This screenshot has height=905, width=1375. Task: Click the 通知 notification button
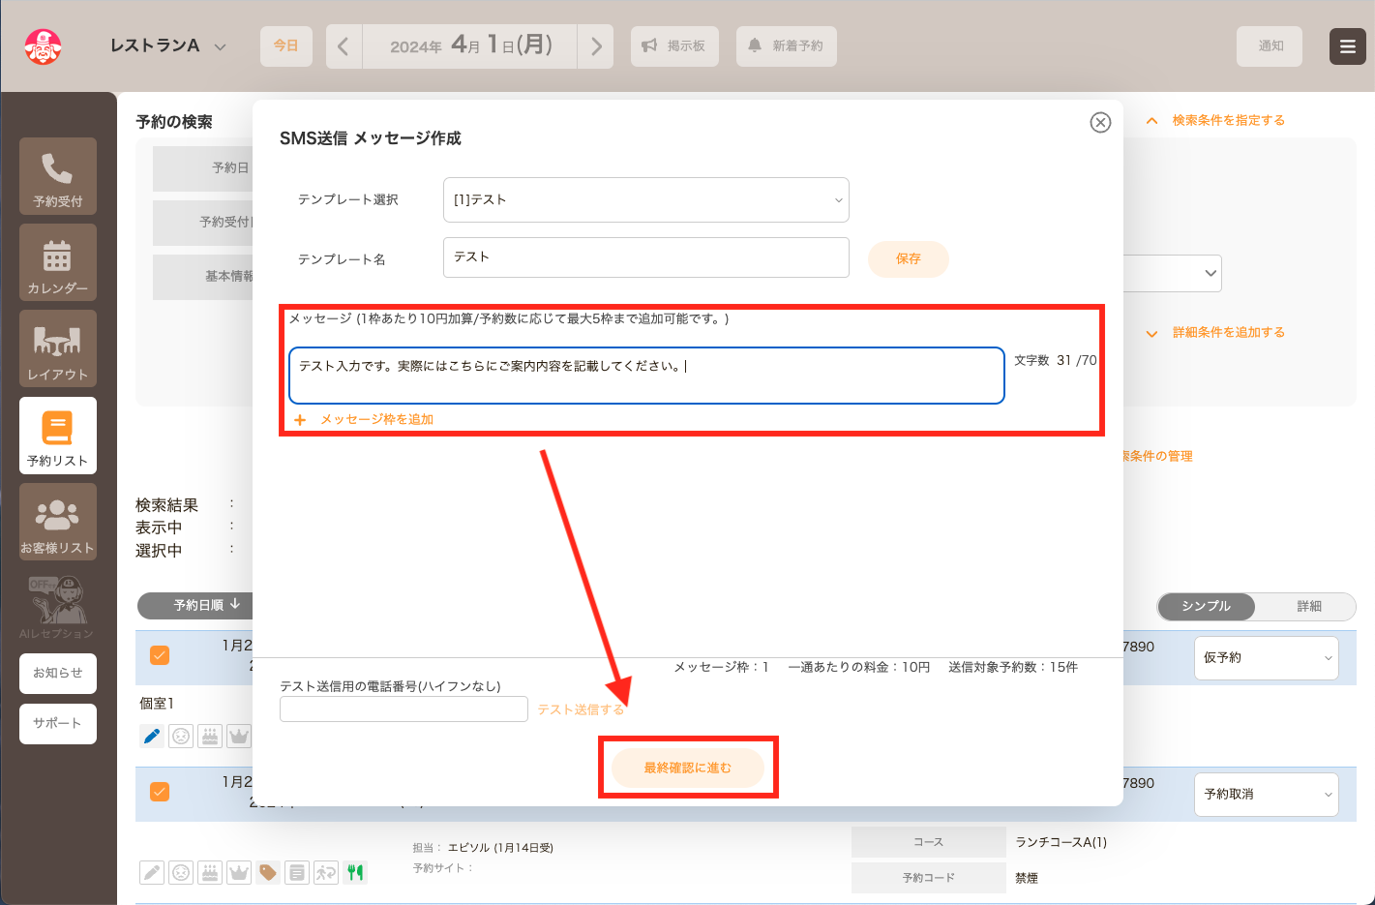(x=1270, y=45)
